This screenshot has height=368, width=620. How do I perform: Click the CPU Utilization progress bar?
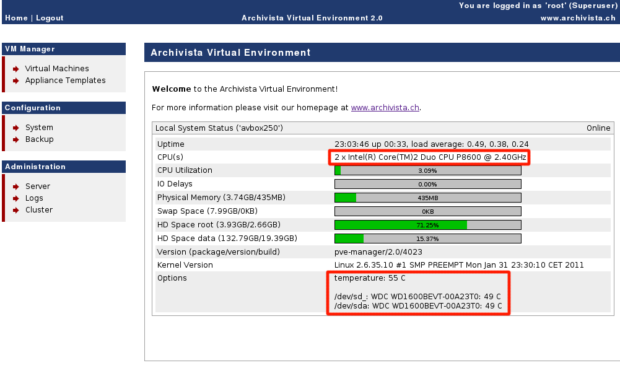click(x=427, y=170)
